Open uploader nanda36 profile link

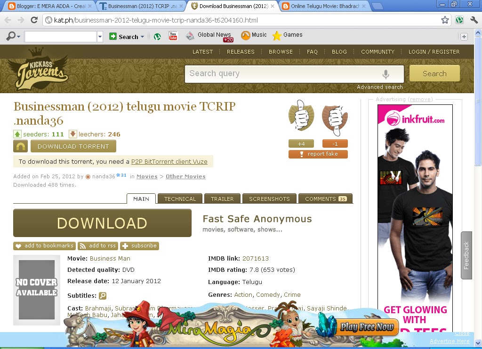click(x=104, y=176)
